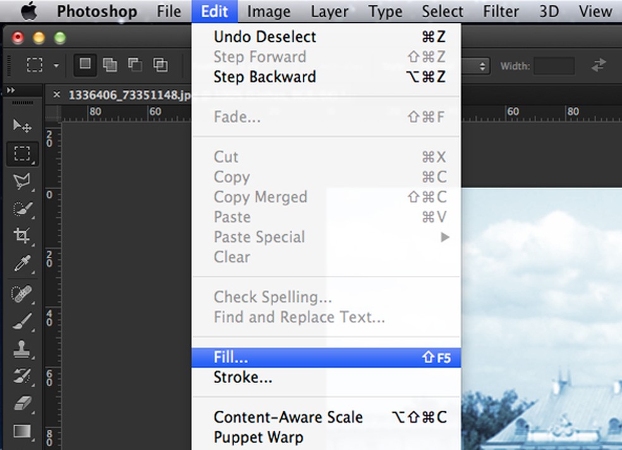Select the Quick Selection tool
The image size is (622, 450).
point(22,209)
